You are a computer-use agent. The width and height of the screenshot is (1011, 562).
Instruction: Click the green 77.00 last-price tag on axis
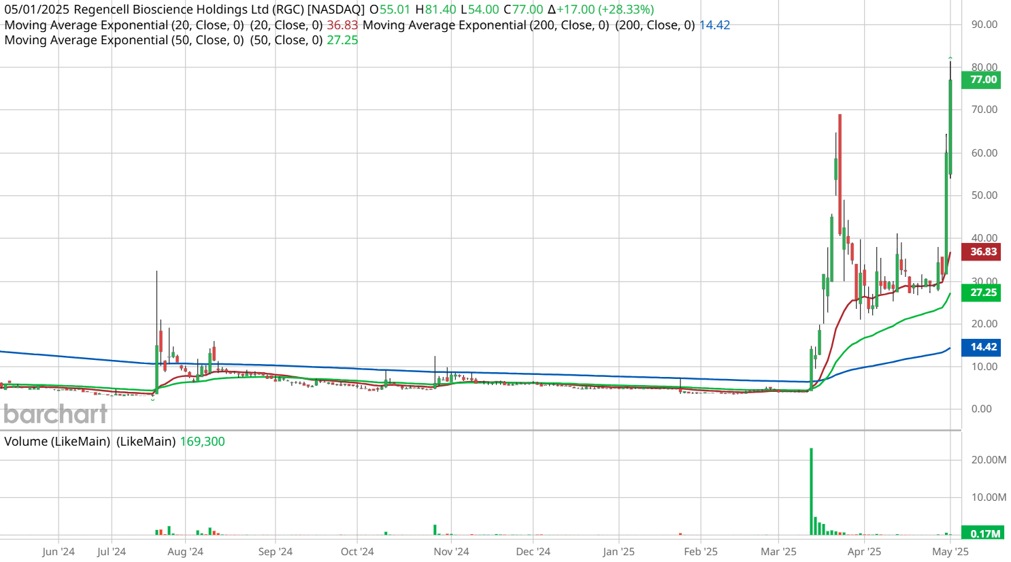tap(980, 80)
